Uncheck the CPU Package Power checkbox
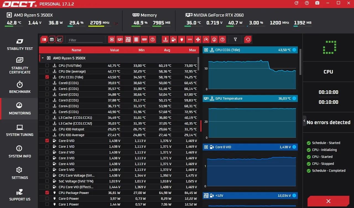 click(47, 193)
